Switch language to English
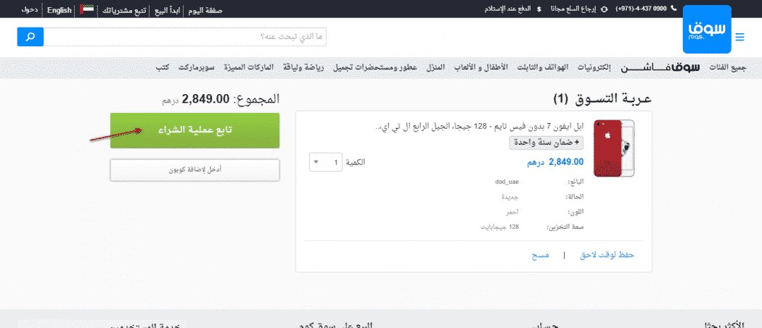Viewport: 762px width, 328px height. (60, 9)
